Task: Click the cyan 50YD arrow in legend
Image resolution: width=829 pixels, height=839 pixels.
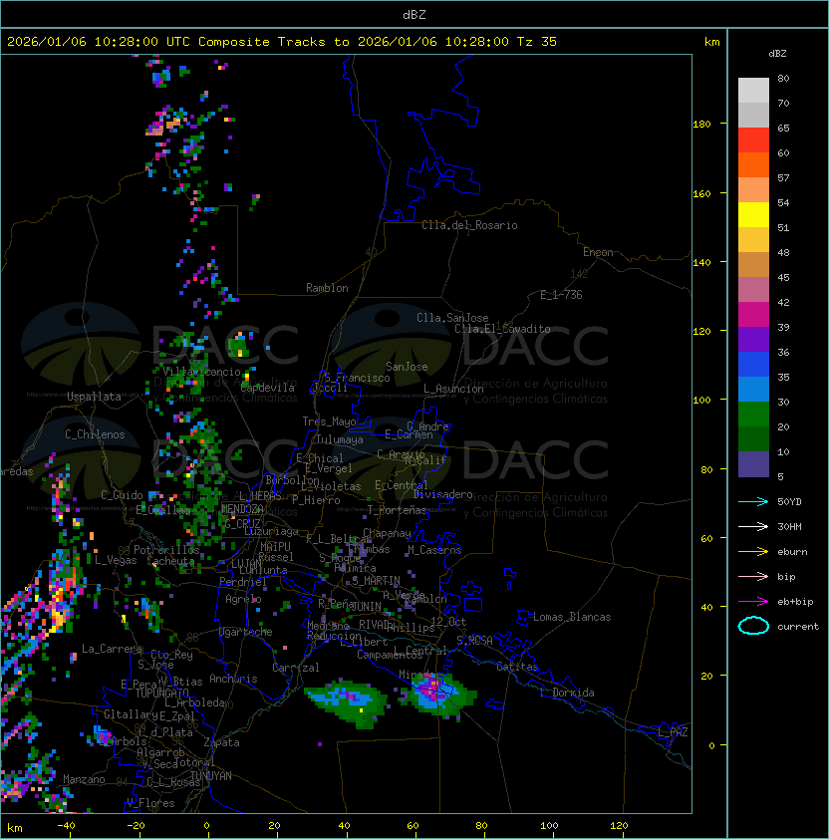Action: point(753,502)
